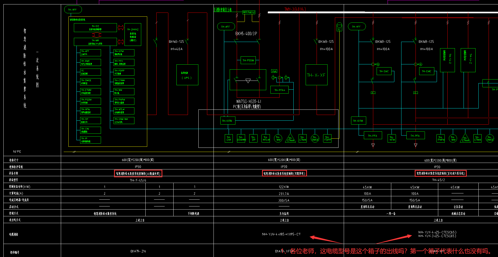Click the 柜体尺寸 row header

coord(14,160)
